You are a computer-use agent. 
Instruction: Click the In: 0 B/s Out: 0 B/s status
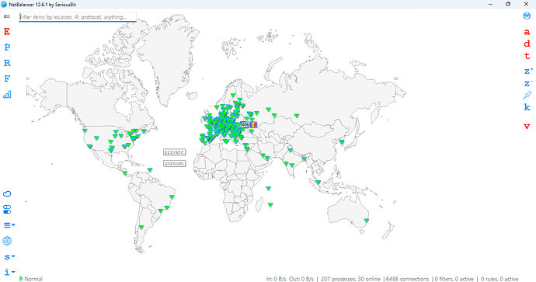tap(290, 279)
